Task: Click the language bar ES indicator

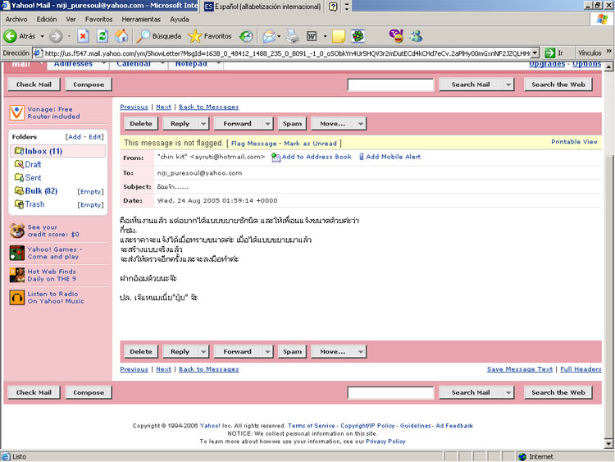Action: point(208,7)
